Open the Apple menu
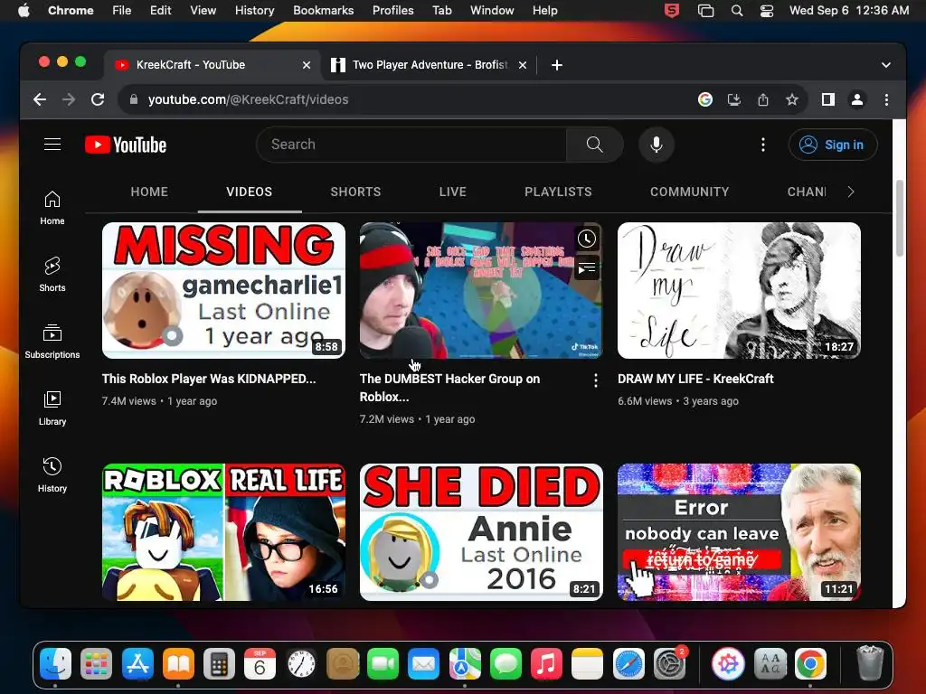The height and width of the screenshot is (694, 926). [x=24, y=10]
